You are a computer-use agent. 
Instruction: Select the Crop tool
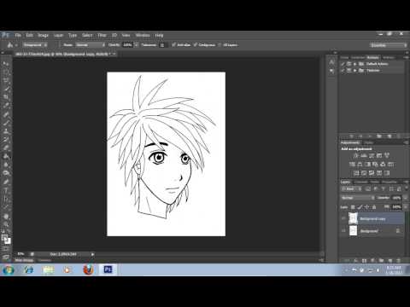tap(6, 97)
